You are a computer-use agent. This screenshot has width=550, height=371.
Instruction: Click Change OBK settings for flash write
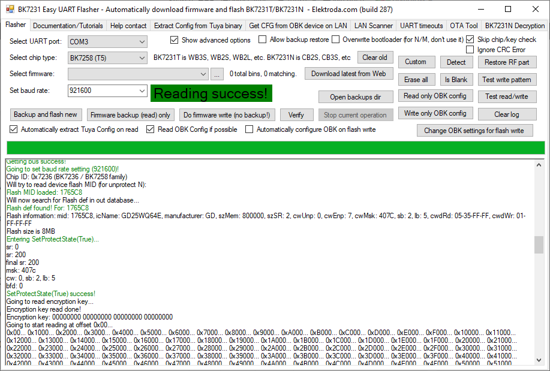pos(474,131)
